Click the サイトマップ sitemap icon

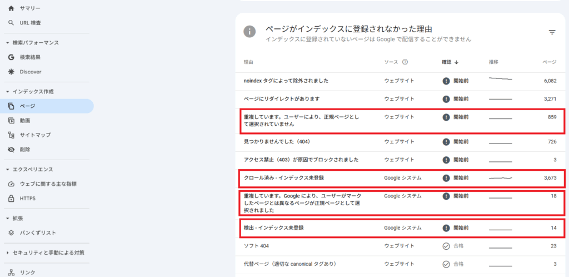tap(11, 135)
